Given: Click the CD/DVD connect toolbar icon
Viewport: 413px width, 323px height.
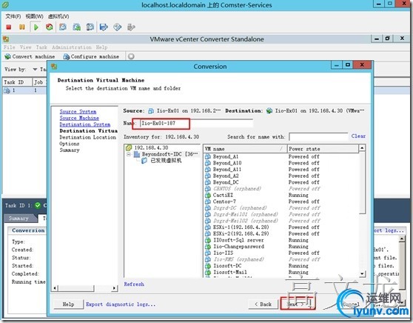Looking at the screenshot, I should click(x=118, y=27).
